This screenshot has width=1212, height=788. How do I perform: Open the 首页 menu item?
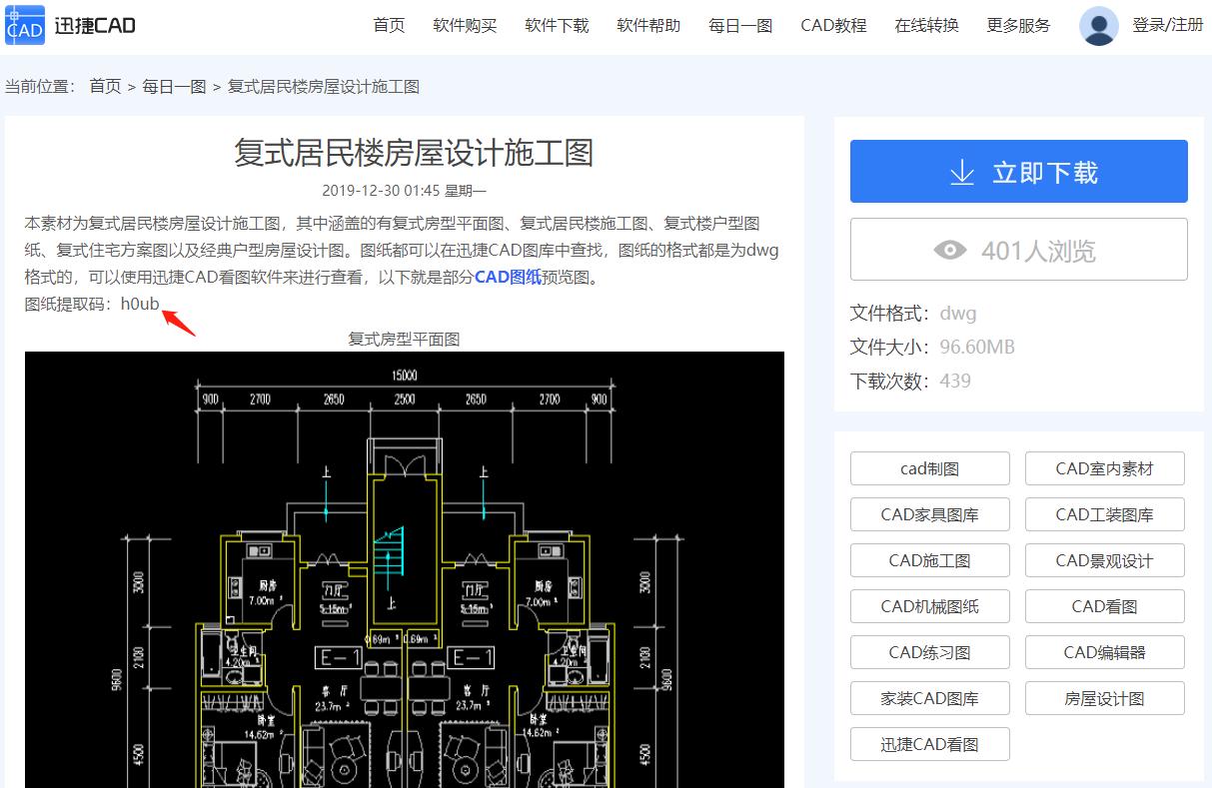pos(389,25)
